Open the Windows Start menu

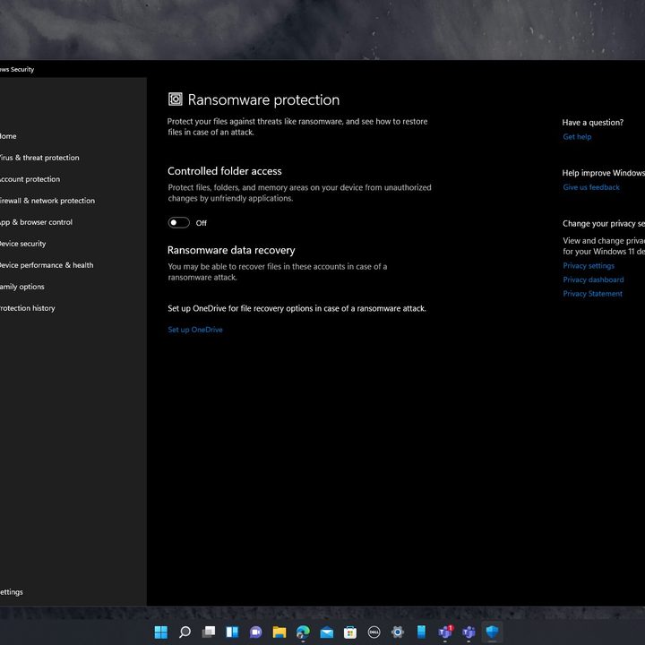[x=161, y=632]
